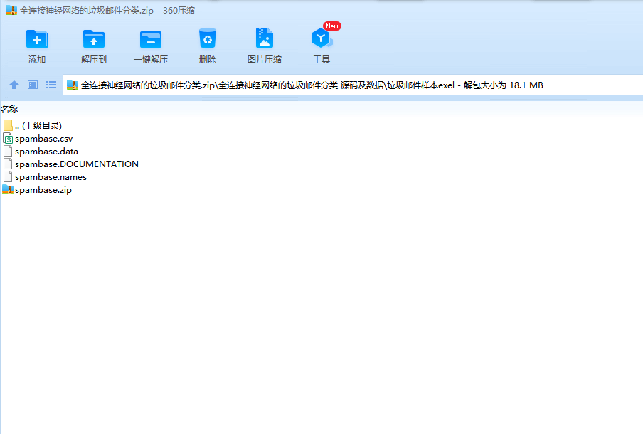Open the 图片压缩 image compression tool
This screenshot has height=434, width=643.
coord(265,38)
